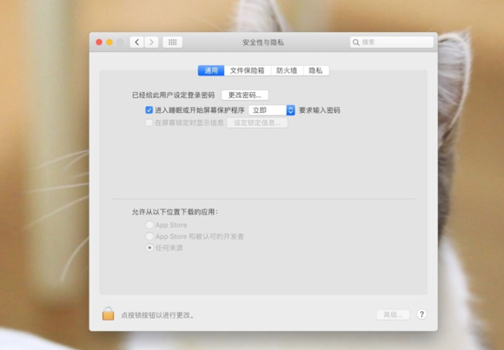Click the 安全性与隐私 window title

tap(263, 43)
